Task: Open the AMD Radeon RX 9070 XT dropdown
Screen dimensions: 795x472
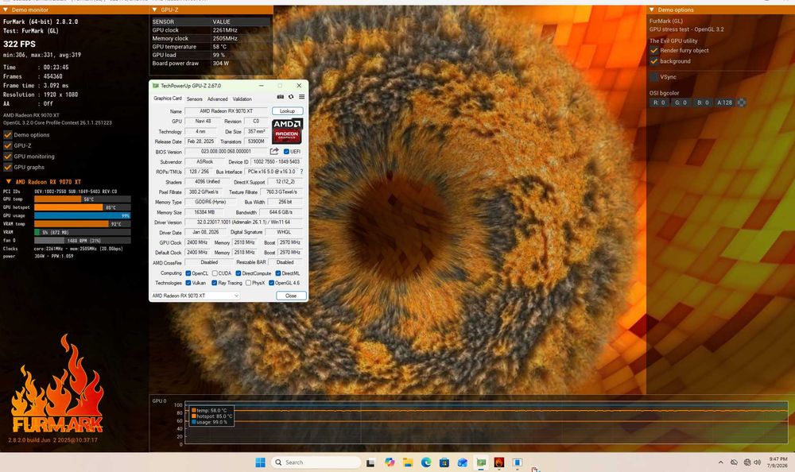Action: 196,296
